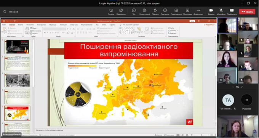Toggle the camera on or off

pyautogui.click(x=211, y=12)
